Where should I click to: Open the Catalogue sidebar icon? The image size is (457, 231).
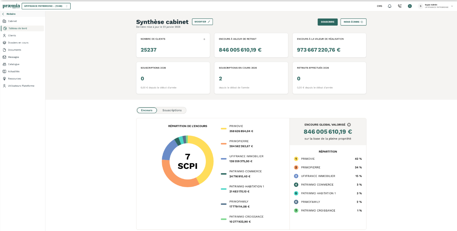click(x=4, y=64)
